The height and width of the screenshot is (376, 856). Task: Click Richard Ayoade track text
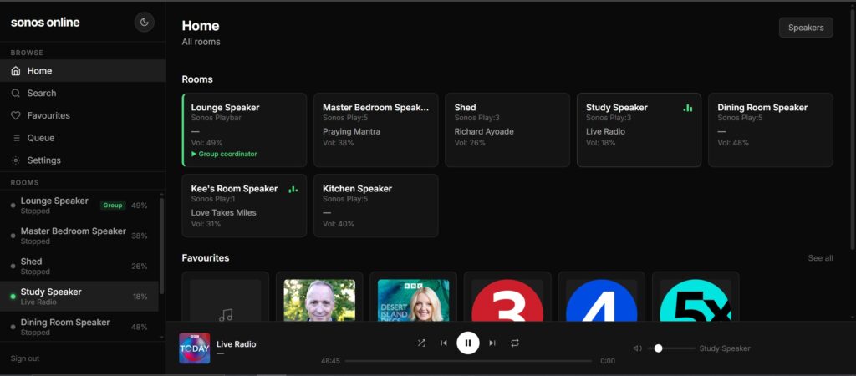point(484,131)
